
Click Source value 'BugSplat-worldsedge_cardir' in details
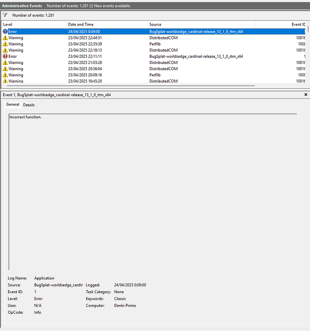pos(58,285)
